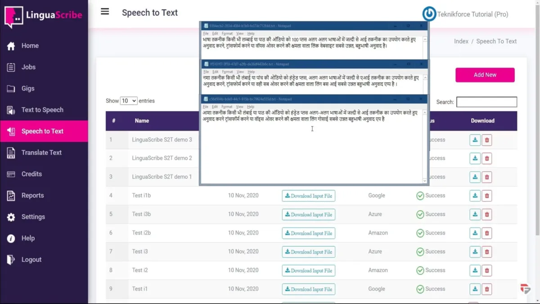Delete the Test i1b row
This screenshot has height=304, width=540.
pos(486,196)
